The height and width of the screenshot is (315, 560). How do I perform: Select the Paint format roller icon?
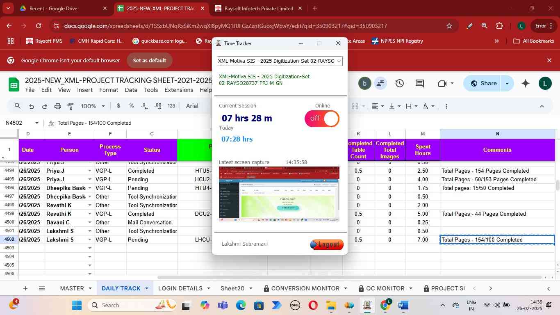(71, 106)
